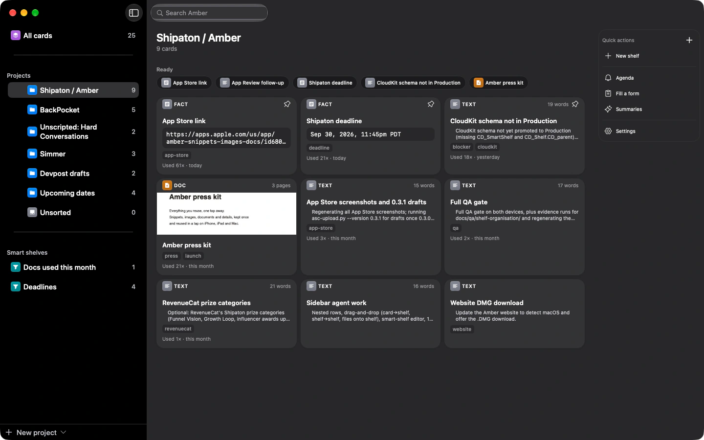Select the Shipaton / Amber project
The height and width of the screenshot is (440, 704).
pyautogui.click(x=73, y=90)
